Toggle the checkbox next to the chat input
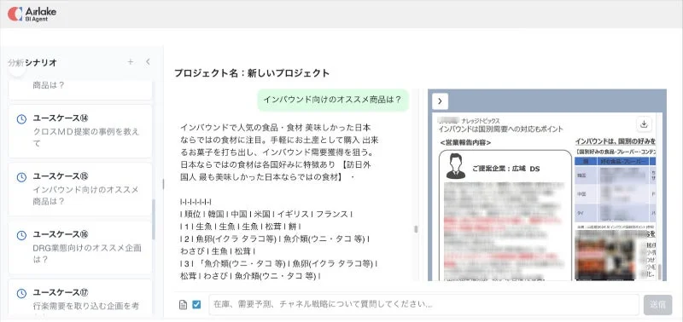683x322 pixels. (196, 305)
